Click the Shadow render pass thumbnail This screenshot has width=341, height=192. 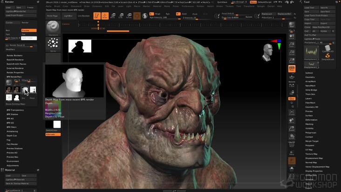point(33,89)
